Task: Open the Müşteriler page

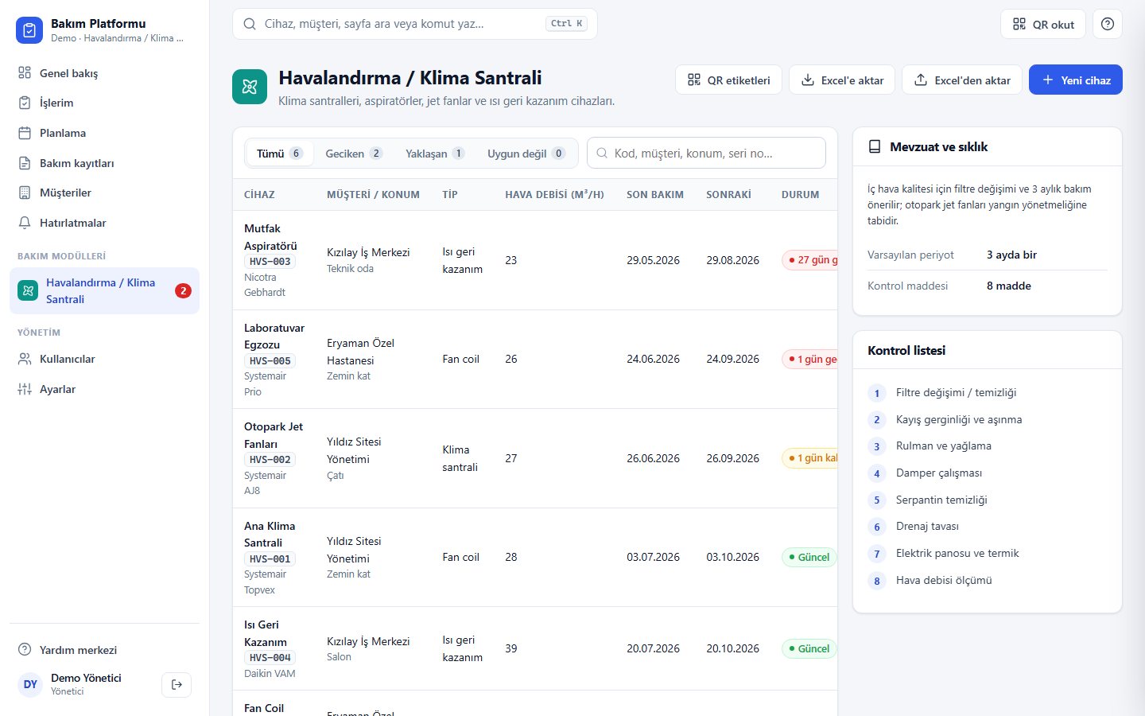Action: tap(104, 193)
